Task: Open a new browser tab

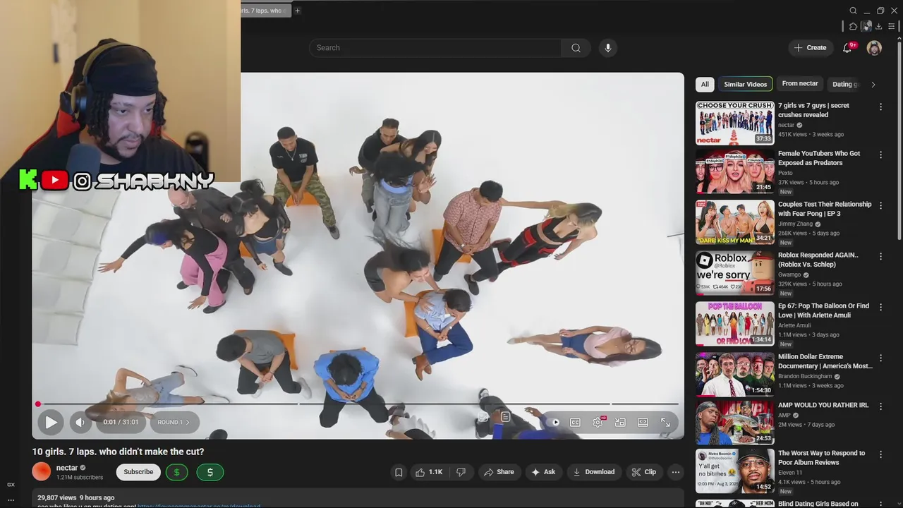Action: click(x=297, y=11)
